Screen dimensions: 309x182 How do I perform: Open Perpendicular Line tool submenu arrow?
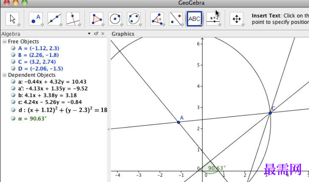[80, 25]
